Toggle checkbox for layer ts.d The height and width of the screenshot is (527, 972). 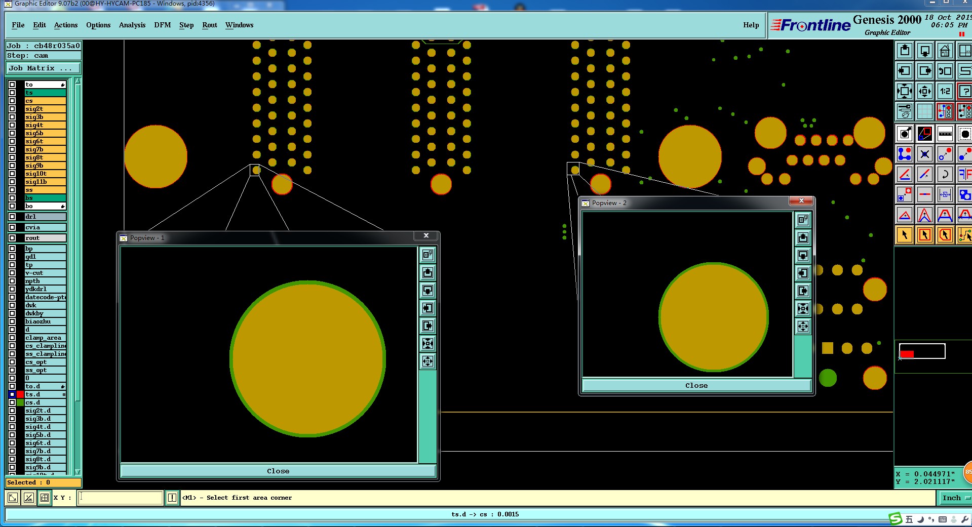(x=12, y=394)
